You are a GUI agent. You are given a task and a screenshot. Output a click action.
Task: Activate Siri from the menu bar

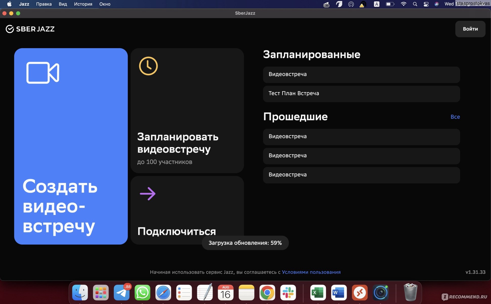tap(437, 4)
